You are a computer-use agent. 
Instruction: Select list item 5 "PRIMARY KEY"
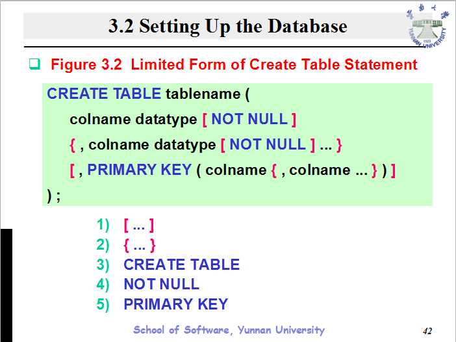click(175, 304)
